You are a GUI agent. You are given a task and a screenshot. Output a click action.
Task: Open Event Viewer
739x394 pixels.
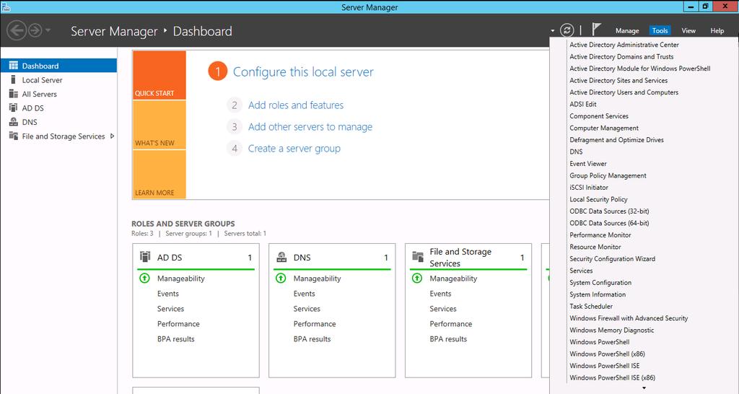pos(587,164)
